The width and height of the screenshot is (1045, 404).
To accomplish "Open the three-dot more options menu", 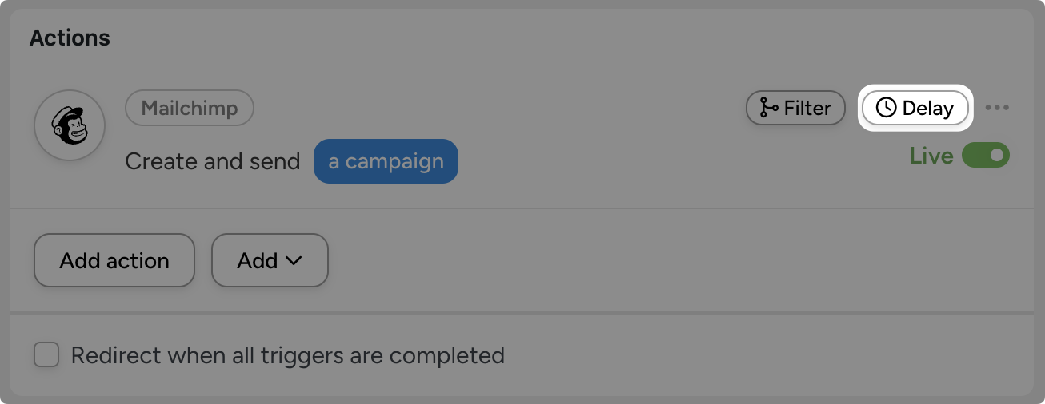I will tap(997, 108).
